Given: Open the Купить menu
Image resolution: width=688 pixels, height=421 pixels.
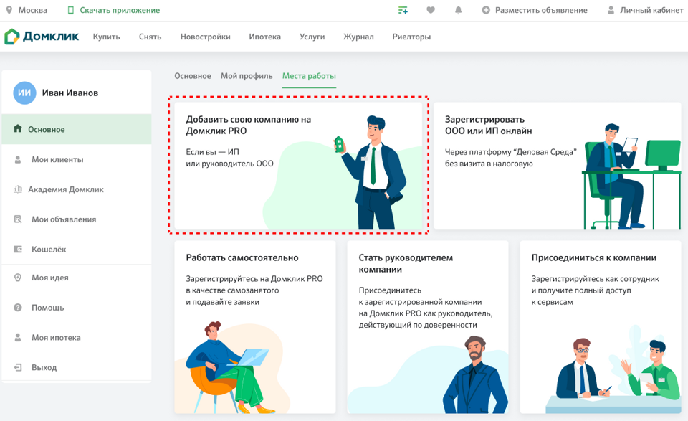Looking at the screenshot, I should pos(106,37).
